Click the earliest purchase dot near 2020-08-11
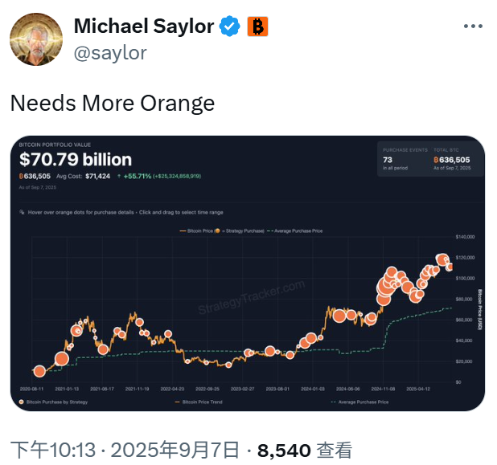 (39, 371)
